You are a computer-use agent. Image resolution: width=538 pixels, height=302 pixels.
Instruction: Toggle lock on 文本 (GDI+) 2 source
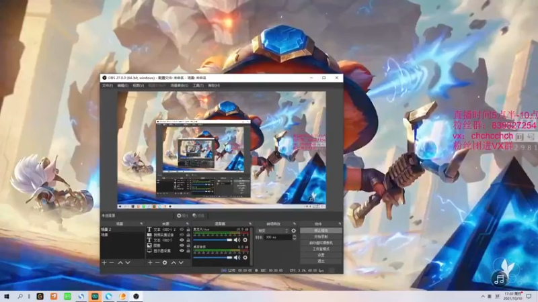(x=188, y=230)
